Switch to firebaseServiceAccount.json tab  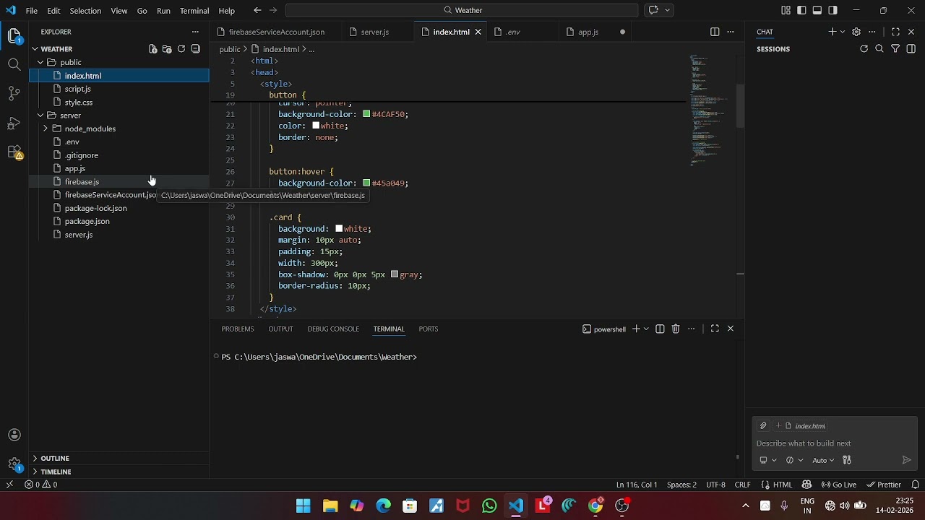[x=276, y=32]
